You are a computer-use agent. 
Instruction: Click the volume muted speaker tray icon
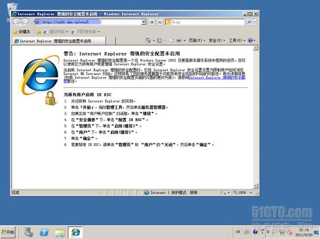[289, 232]
